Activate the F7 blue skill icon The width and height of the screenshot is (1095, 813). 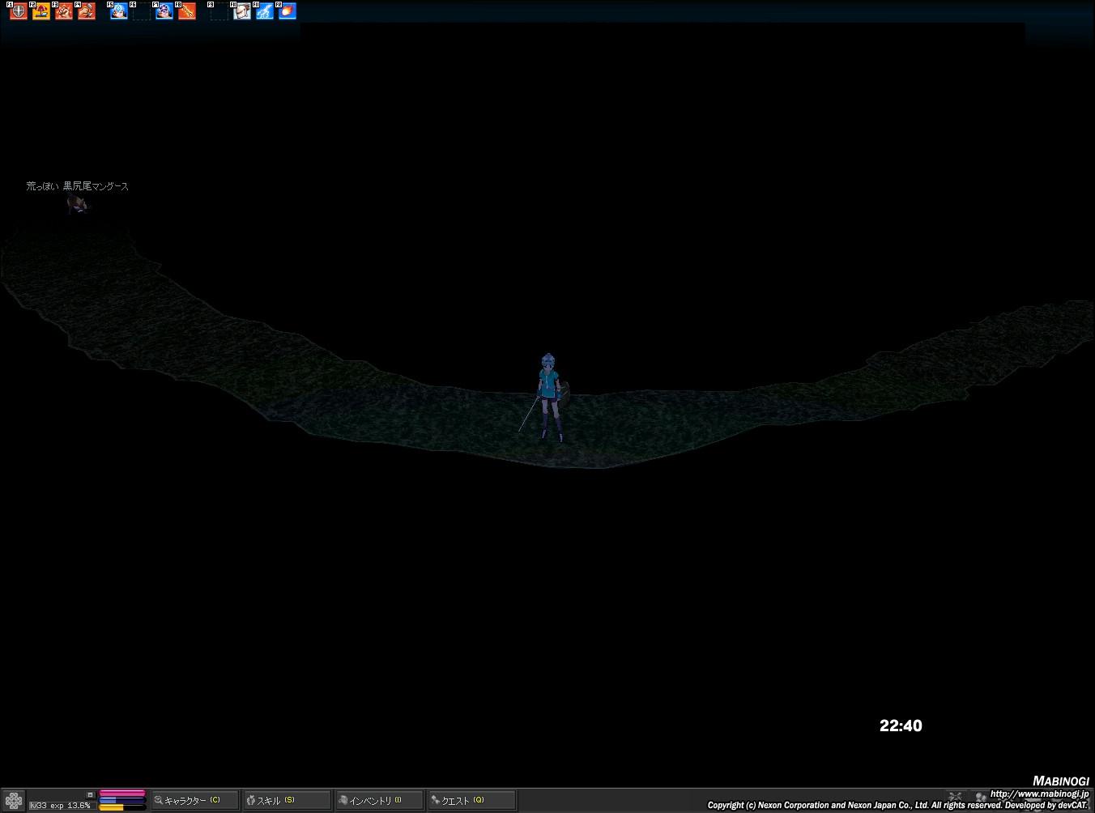[164, 11]
